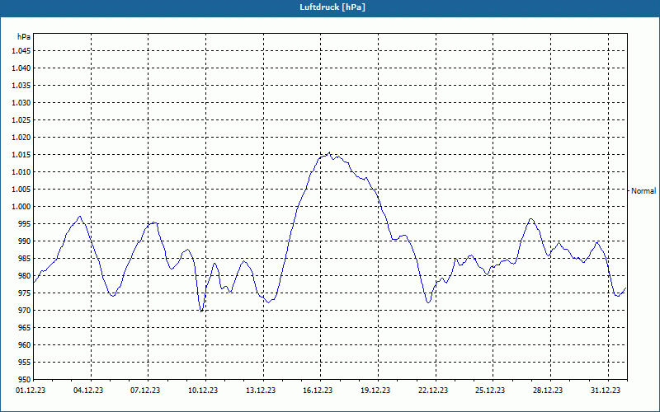Click the curve's highest peak near 16.12.23

(329, 152)
